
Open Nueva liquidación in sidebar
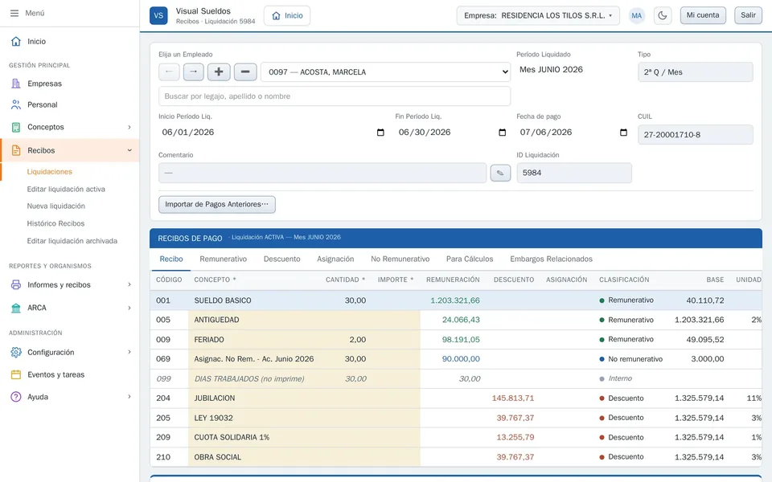pyautogui.click(x=55, y=206)
